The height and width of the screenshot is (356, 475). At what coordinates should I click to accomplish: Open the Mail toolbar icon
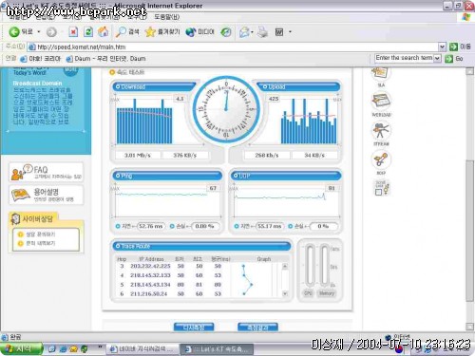click(244, 31)
